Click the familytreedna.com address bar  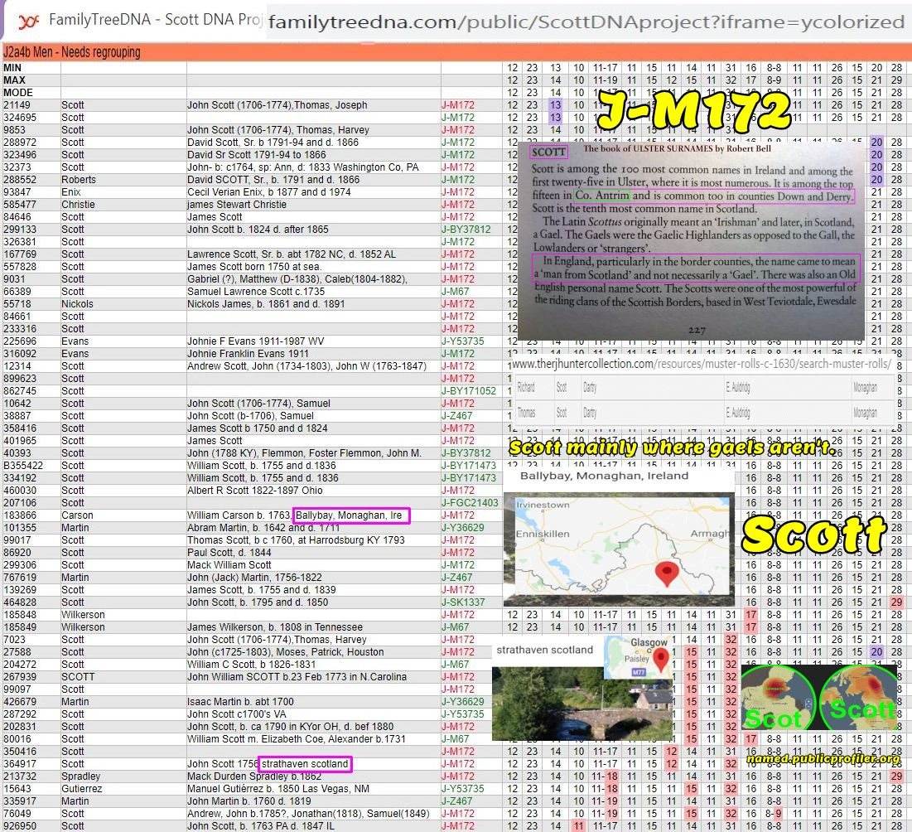tap(586, 22)
